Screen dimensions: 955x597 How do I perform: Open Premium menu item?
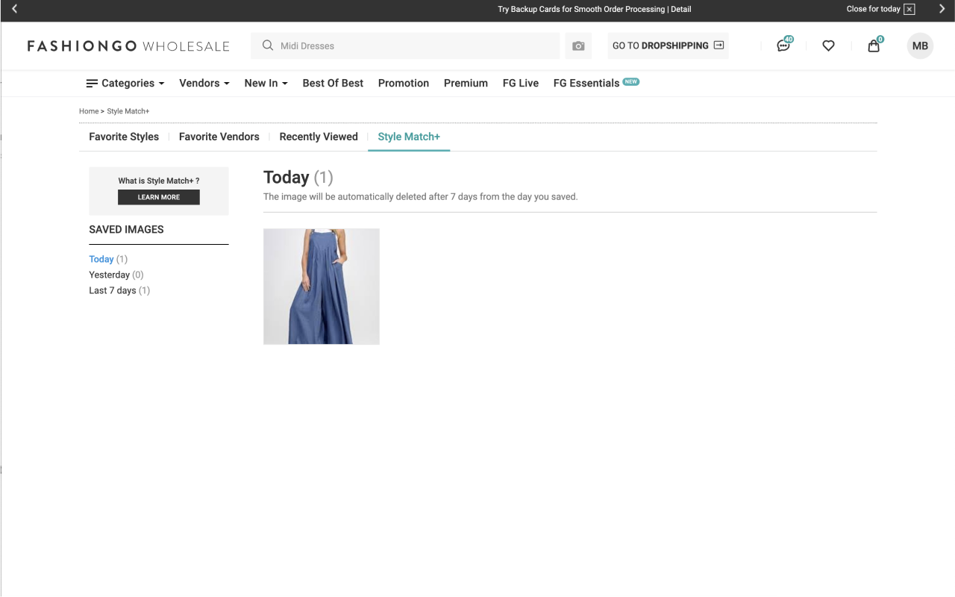(x=466, y=83)
